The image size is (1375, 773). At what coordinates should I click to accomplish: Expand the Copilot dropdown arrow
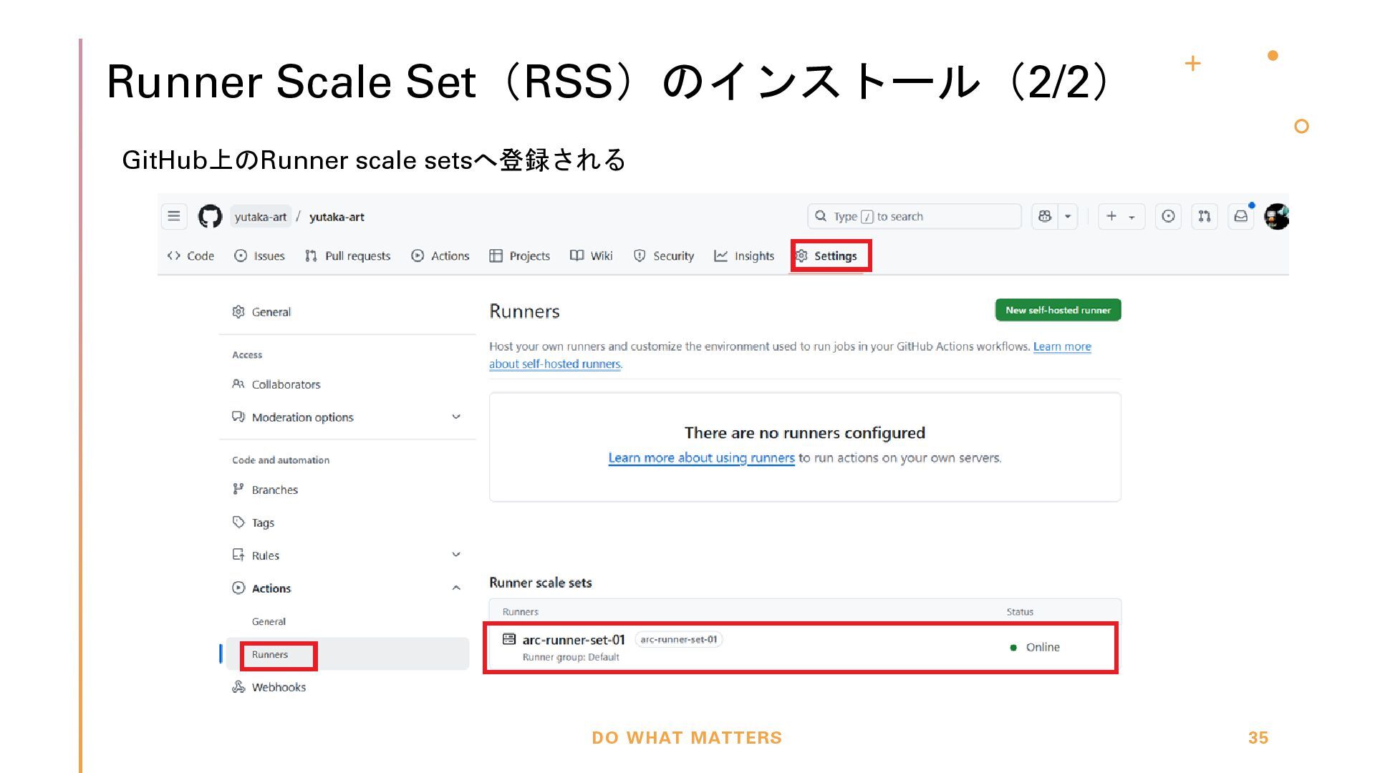(x=1068, y=216)
